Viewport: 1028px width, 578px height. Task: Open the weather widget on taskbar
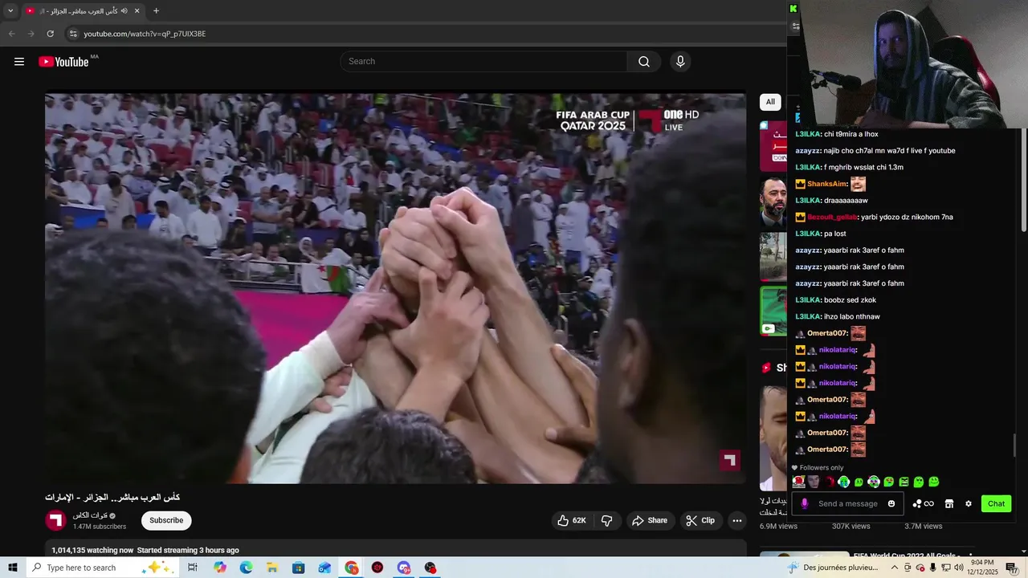[832, 568]
